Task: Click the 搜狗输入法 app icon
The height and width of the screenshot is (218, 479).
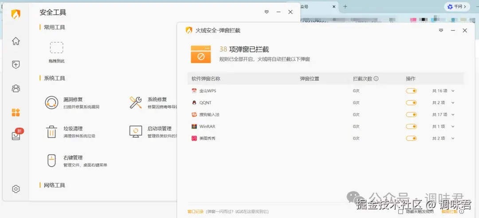Action: tap(194, 114)
